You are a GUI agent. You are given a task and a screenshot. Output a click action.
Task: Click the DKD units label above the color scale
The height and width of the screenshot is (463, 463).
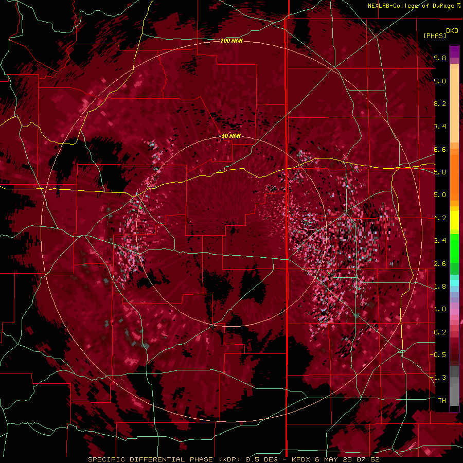452,31
